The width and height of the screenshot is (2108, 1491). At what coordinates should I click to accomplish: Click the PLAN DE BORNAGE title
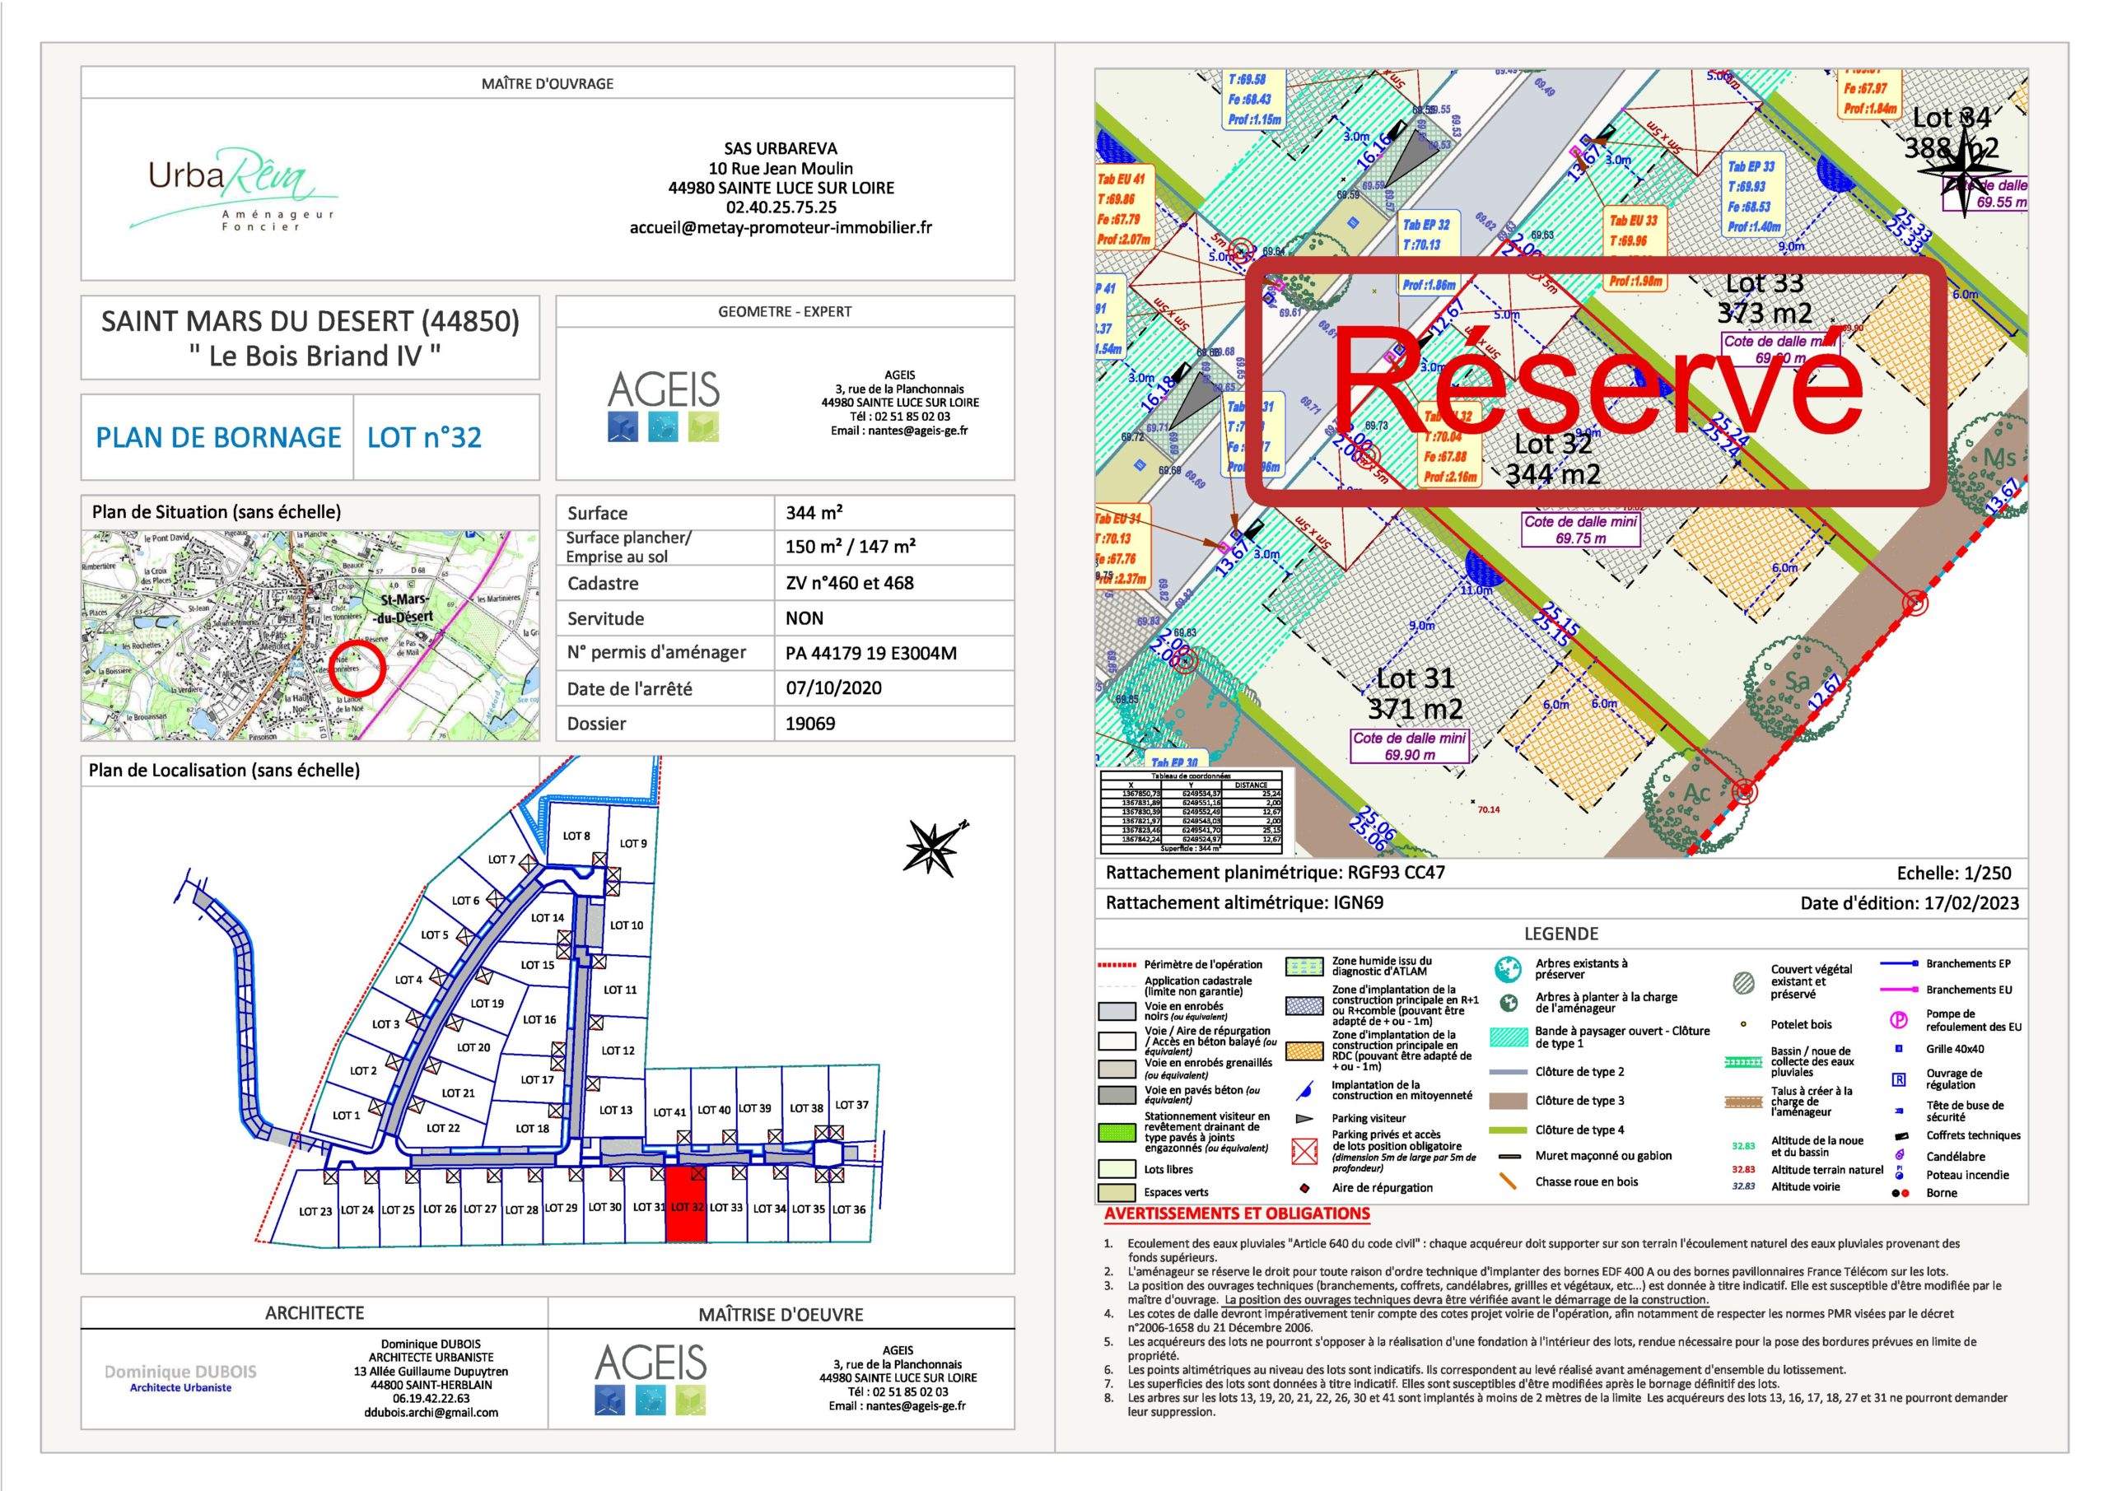tap(217, 437)
